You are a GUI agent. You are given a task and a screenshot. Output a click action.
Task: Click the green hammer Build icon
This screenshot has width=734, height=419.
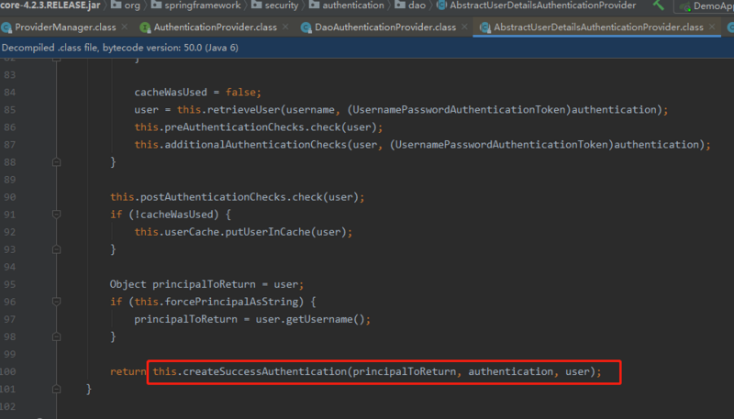[659, 6]
